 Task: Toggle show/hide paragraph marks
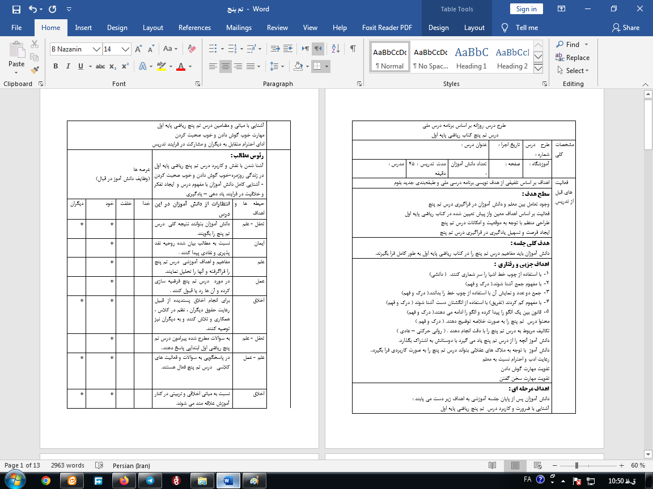tap(353, 49)
